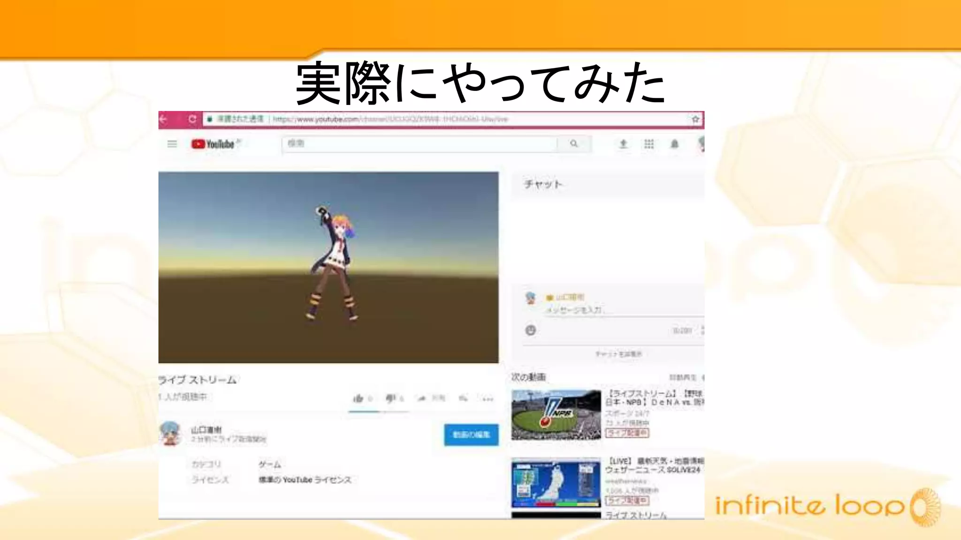The height and width of the screenshot is (540, 961).
Task: Open the YouTube apps grid icon
Action: (x=649, y=144)
